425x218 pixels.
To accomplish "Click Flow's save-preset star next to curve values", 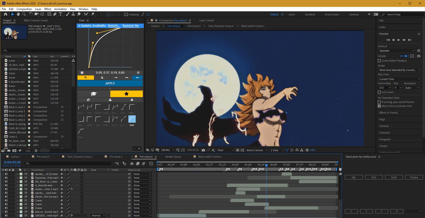I will click(x=138, y=73).
